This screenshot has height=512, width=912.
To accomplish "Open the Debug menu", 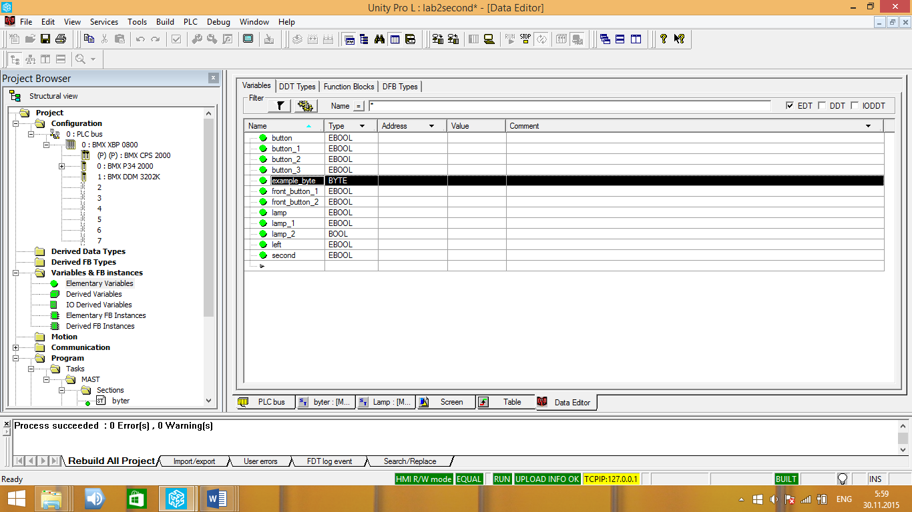I will coord(218,22).
